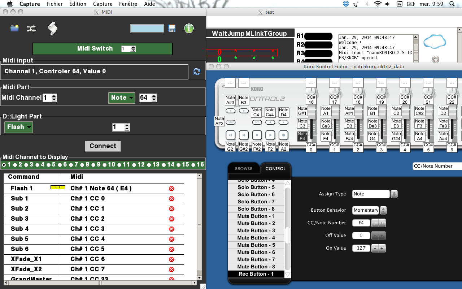The image size is (462, 289).
Task: Open the script scroll icon
Action: click(53, 28)
